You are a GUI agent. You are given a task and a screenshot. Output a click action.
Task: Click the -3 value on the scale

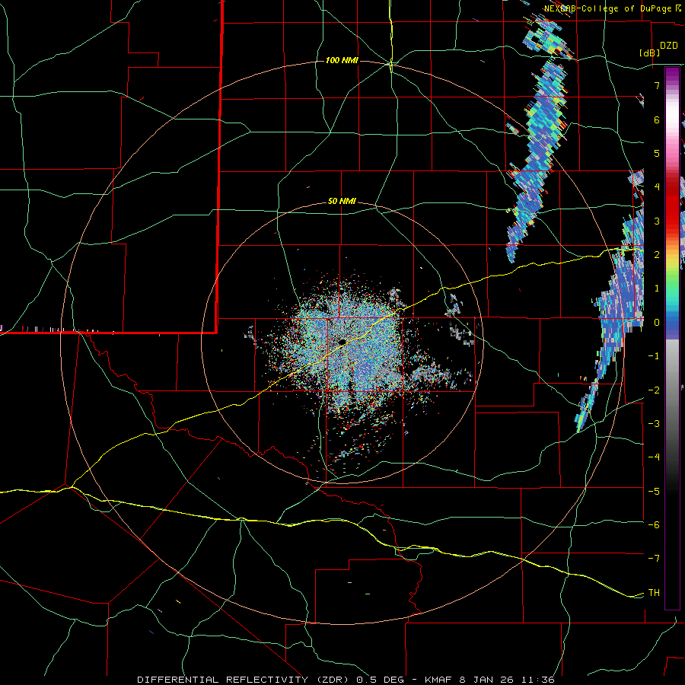pyautogui.click(x=654, y=424)
